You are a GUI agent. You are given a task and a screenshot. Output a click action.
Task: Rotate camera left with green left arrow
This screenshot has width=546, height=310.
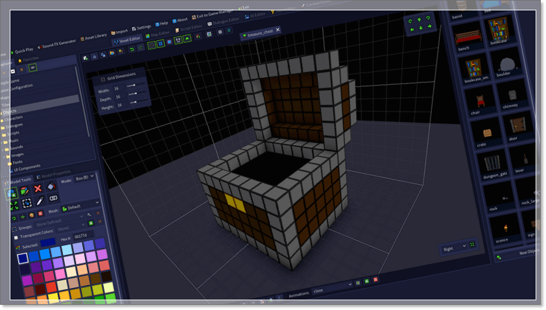point(412,30)
